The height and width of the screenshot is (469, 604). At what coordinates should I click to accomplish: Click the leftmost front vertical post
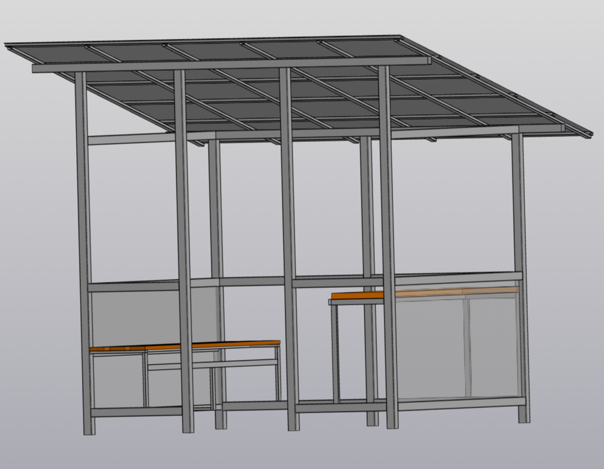(85, 254)
